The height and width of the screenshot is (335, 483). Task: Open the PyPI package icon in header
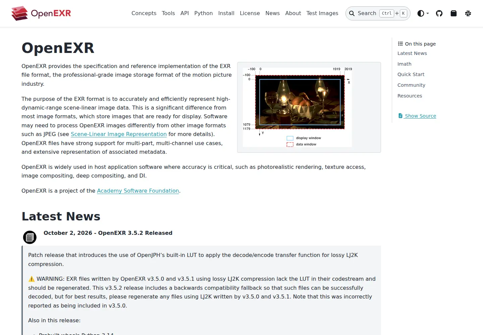pos(453,13)
